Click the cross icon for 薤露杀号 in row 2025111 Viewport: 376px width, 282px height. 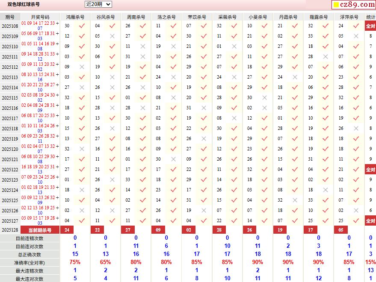(325, 56)
